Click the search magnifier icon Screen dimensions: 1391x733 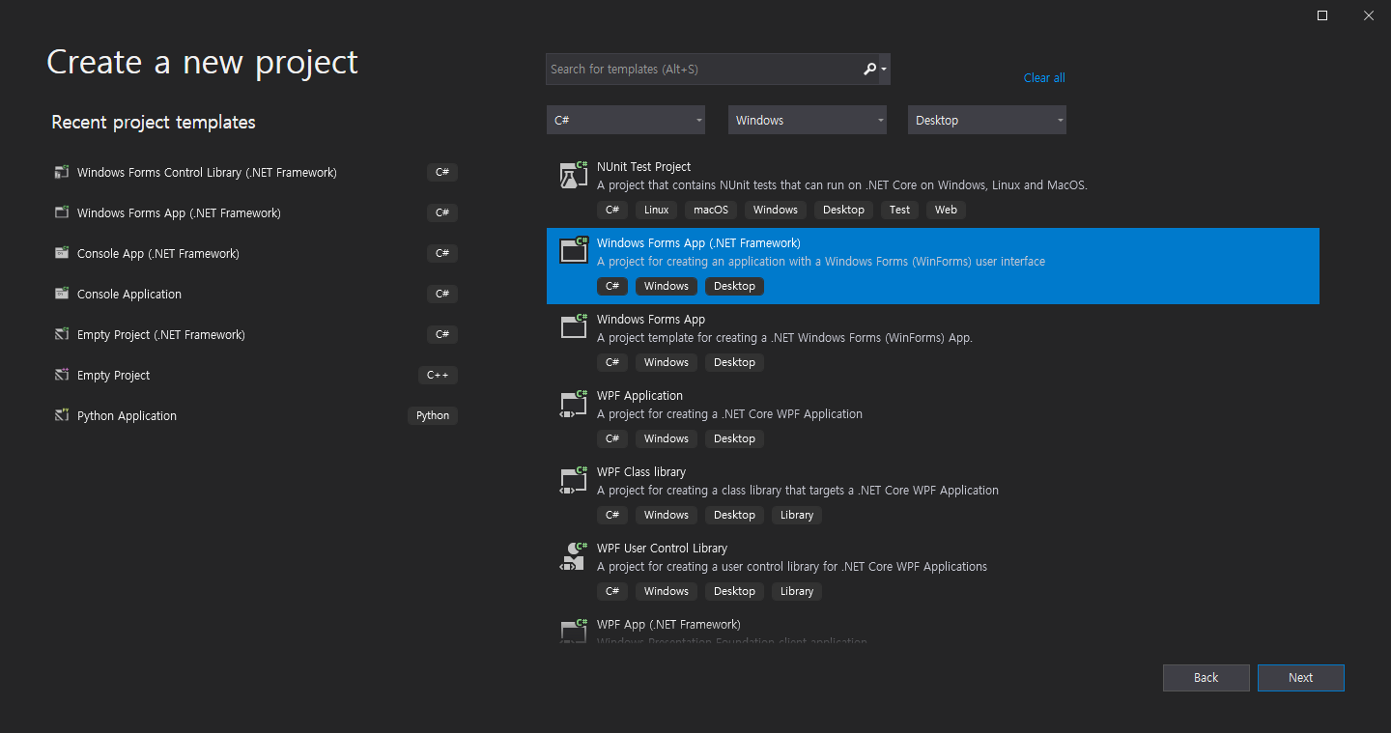[869, 69]
